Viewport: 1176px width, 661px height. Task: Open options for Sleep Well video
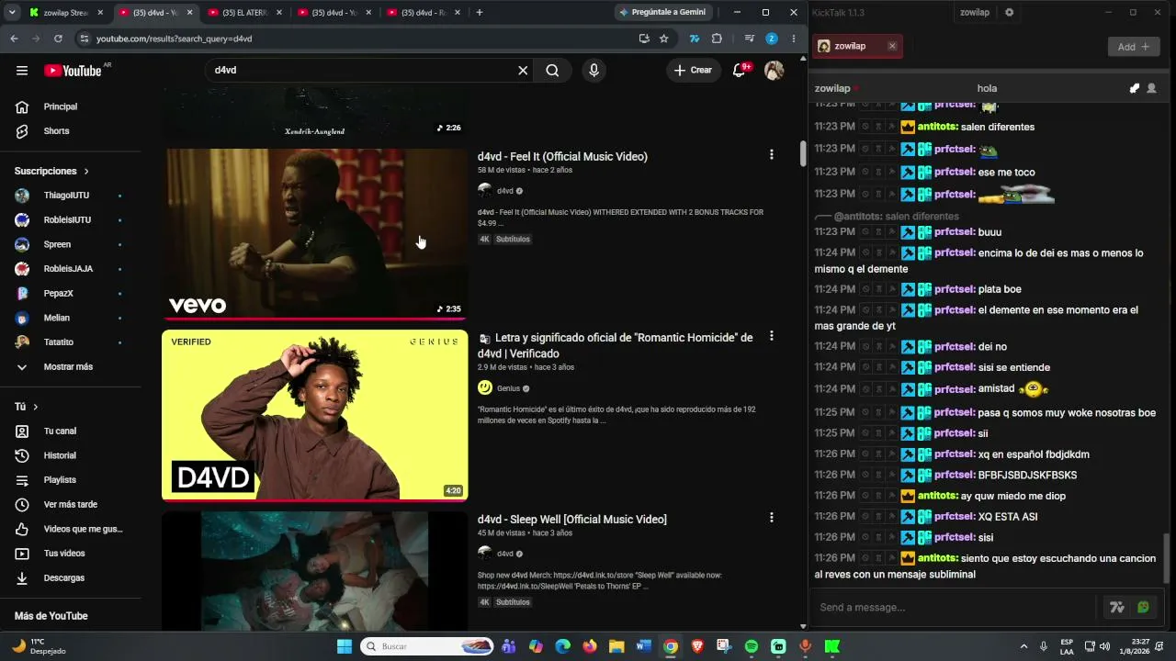pyautogui.click(x=772, y=518)
